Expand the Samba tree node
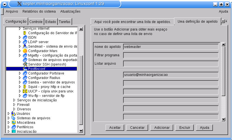This screenshot has width=232, height=140. coord(20,82)
